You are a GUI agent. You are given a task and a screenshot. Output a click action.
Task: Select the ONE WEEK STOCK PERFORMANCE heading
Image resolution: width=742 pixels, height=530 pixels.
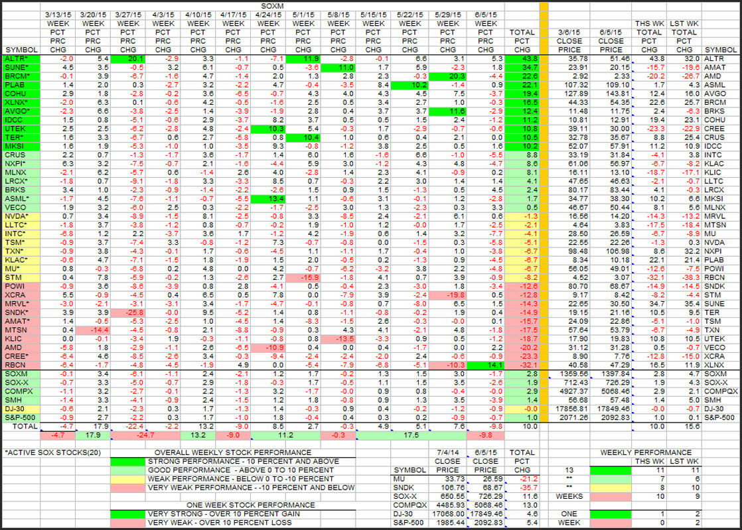(251, 505)
